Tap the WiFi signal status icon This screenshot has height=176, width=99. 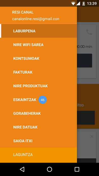coord(73,4)
